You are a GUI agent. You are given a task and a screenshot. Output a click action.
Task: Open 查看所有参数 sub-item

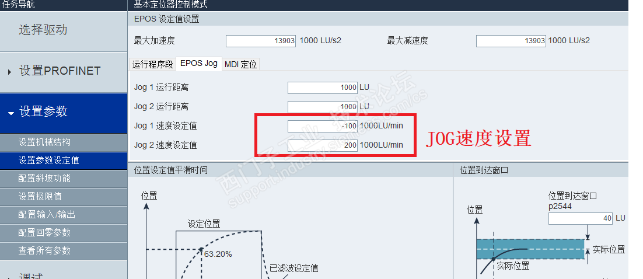tap(64, 250)
